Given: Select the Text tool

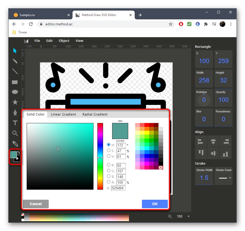Looking at the screenshot, I should click(15, 123).
